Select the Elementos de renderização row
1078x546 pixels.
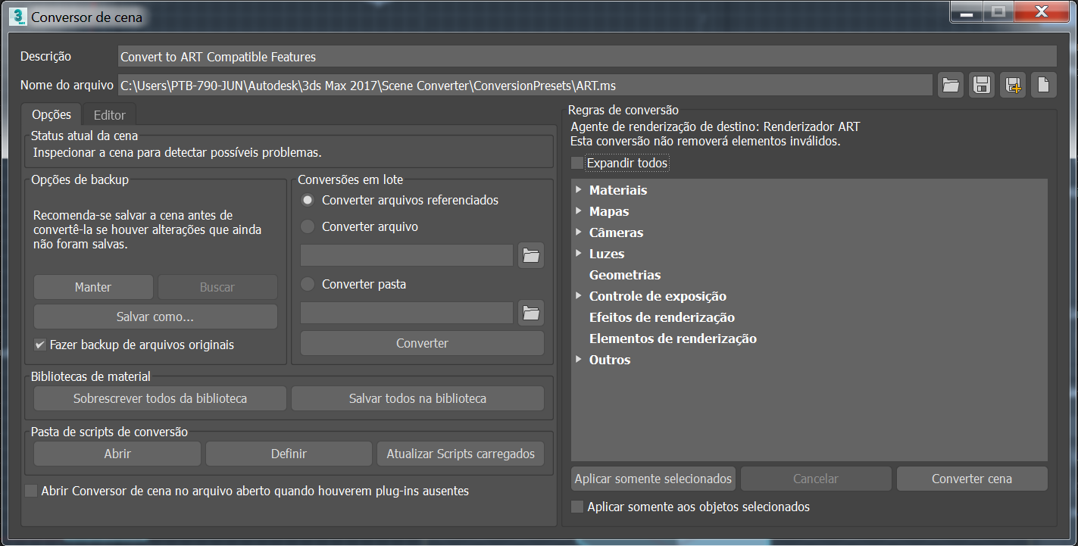[809, 339]
